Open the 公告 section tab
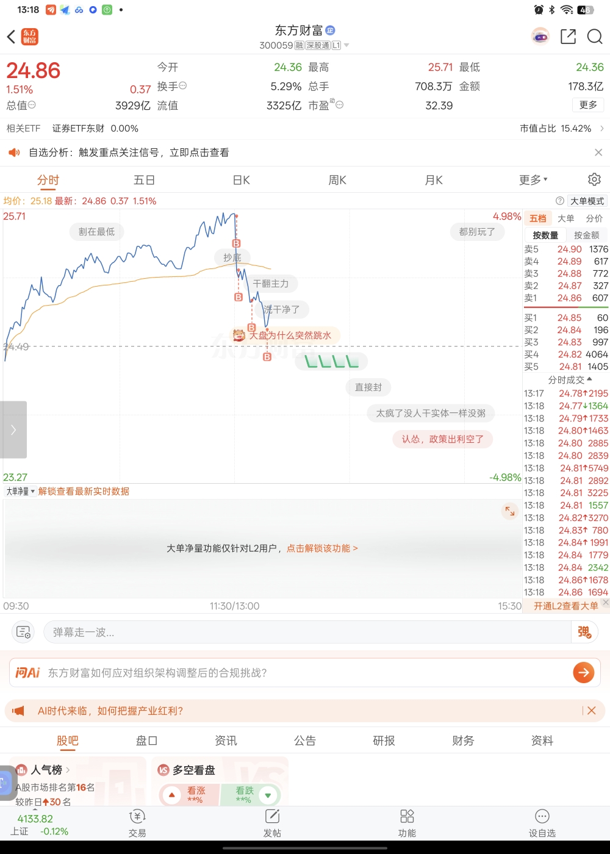 (x=305, y=741)
